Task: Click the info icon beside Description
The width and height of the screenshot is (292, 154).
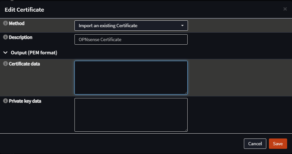Action: pos(6,38)
